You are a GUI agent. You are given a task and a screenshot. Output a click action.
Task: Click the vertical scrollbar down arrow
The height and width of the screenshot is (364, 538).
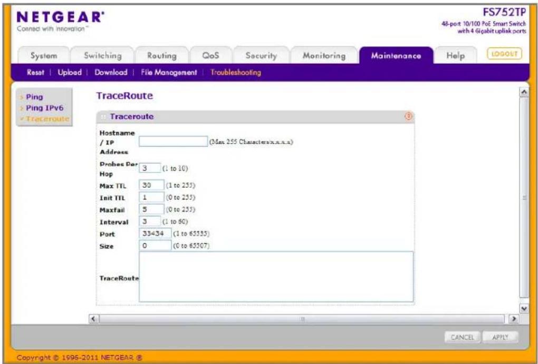coord(524,309)
